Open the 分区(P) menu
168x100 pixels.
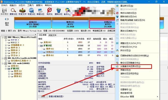pyautogui.click(x=22, y=5)
